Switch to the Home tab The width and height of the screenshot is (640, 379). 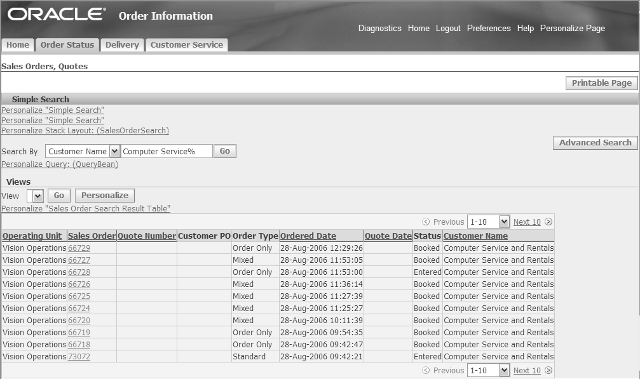[x=18, y=45]
